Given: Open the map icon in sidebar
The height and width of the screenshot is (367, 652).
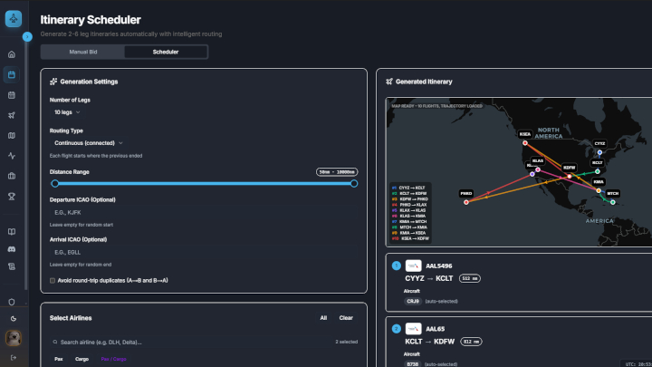Looking at the screenshot, I should [x=12, y=135].
